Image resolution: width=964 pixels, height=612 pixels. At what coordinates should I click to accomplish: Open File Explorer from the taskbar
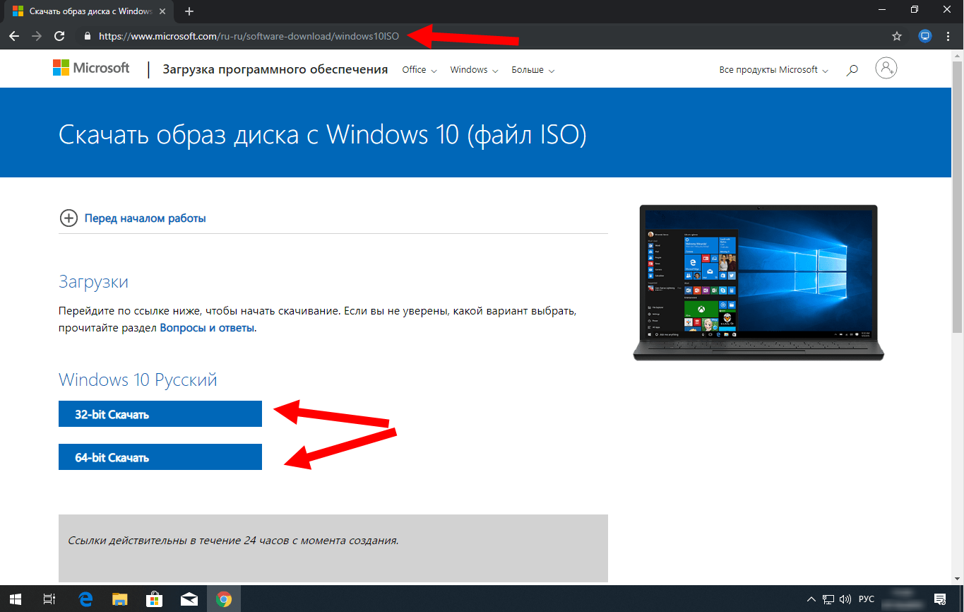pyautogui.click(x=120, y=599)
